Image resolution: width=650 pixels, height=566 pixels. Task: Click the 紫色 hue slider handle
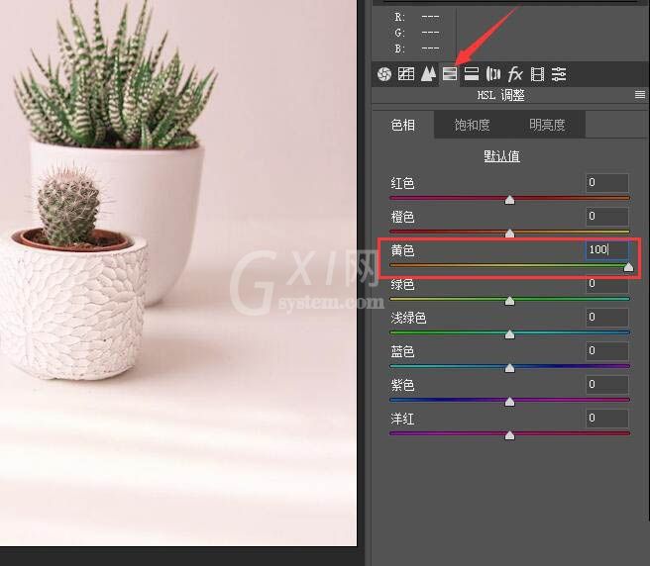pos(509,402)
